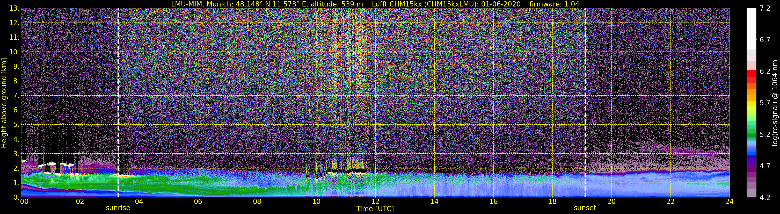The width and height of the screenshot is (780, 214).
Task: Click the 08 tick label on time axis
Action: [257, 201]
